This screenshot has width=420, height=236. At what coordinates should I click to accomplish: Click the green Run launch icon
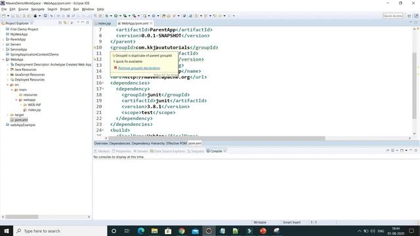click(115, 16)
